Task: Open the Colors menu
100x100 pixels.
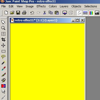Action: 53,6
